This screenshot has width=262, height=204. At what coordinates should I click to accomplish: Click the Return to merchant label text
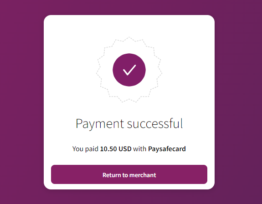coord(129,175)
